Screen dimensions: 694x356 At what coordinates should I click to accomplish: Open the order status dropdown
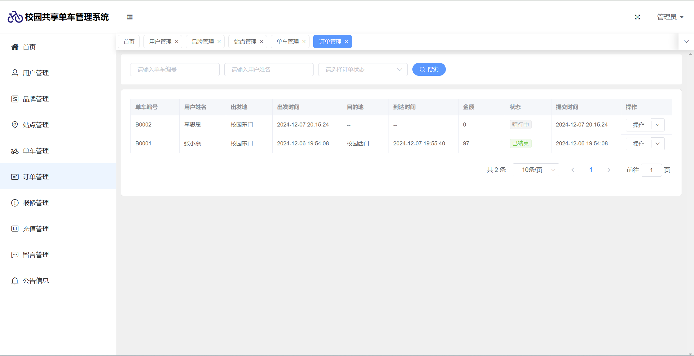pos(362,70)
